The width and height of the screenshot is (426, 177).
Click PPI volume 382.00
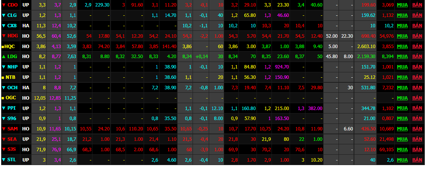[x=315, y=108]
